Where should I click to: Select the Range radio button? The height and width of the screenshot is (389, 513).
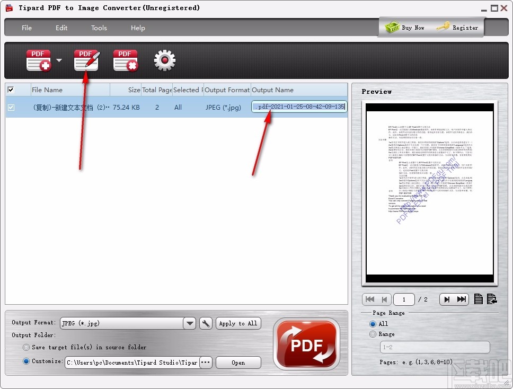click(373, 334)
